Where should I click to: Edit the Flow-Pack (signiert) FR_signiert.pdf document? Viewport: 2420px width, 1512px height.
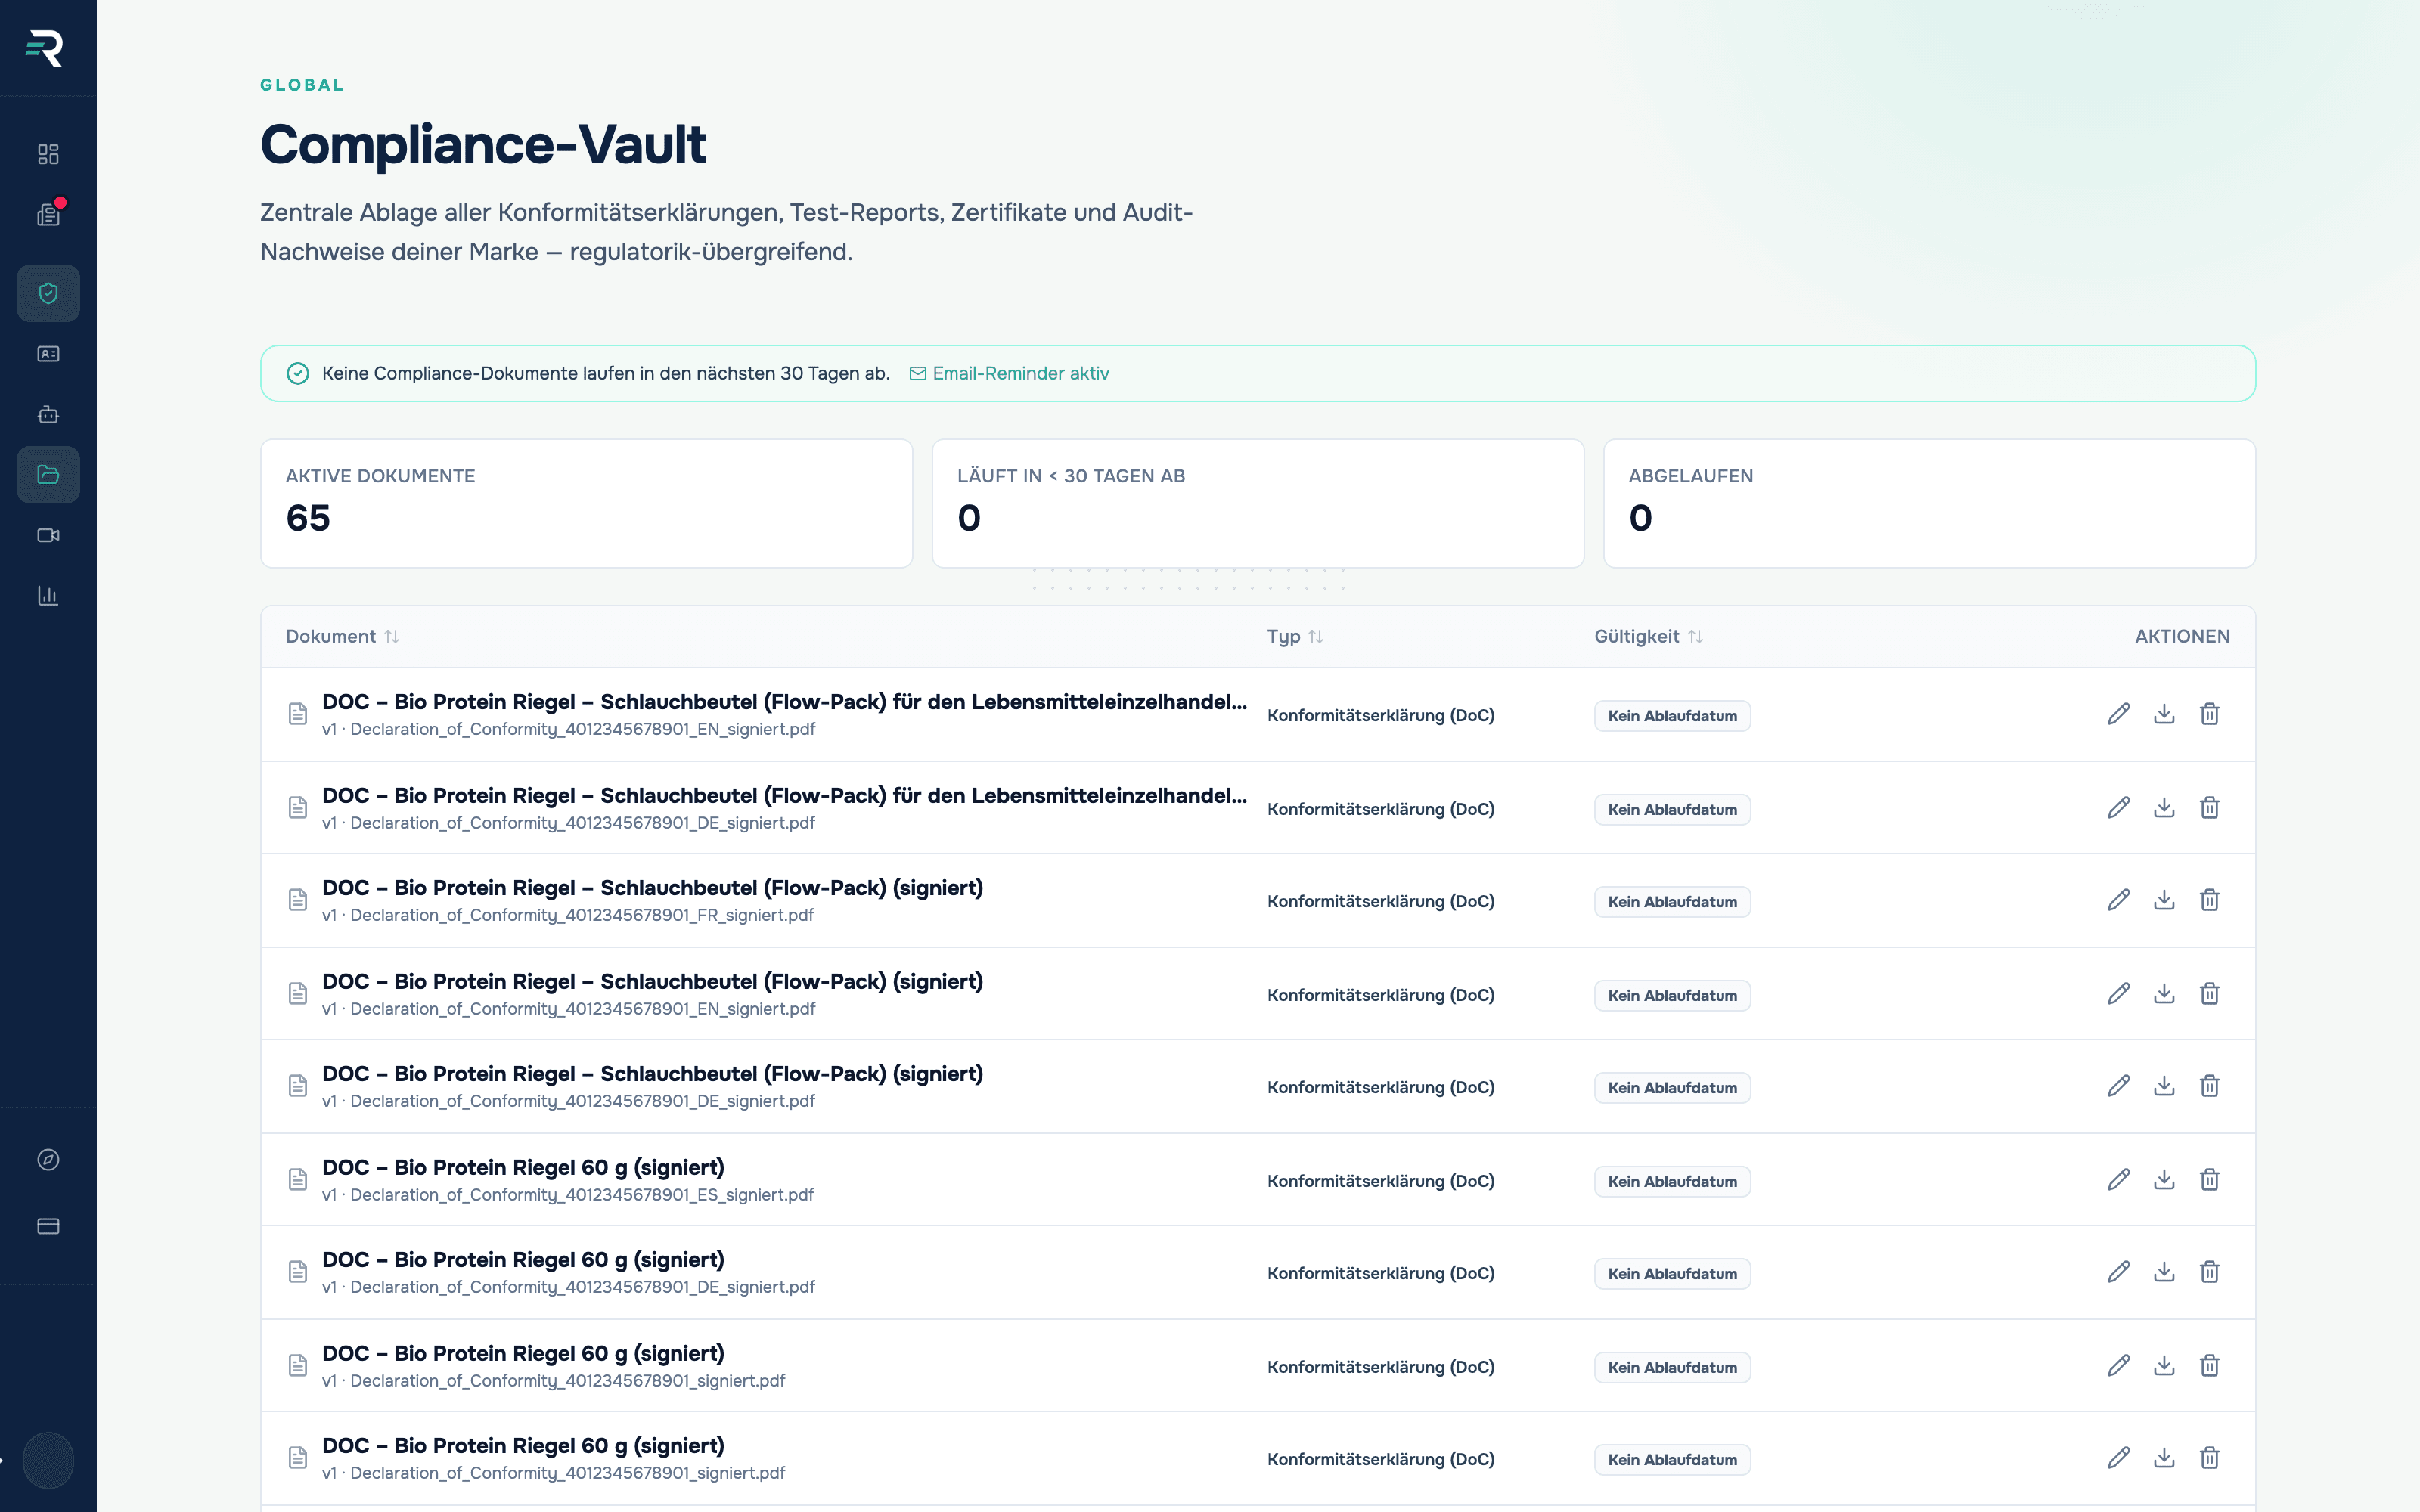coord(2118,900)
